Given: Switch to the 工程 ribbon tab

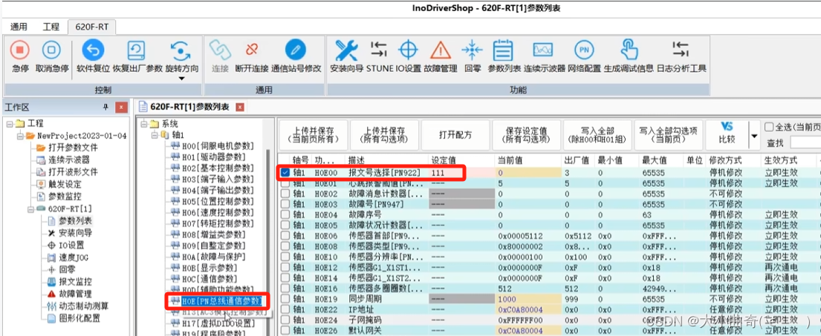Looking at the screenshot, I should 51,27.
